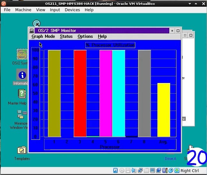Click the olive processor 1 bar
207x175 pixels.
tap(54, 94)
